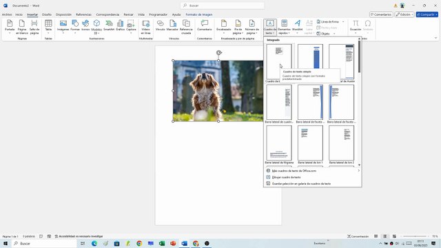Open Microsoft Edge from the taskbar
The width and height of the screenshot is (441, 248).
point(94,243)
